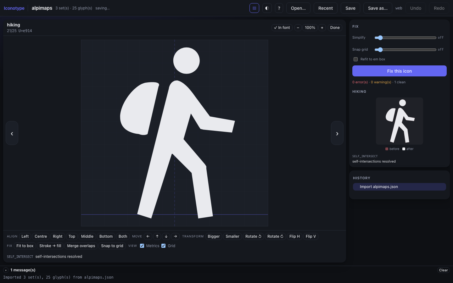Toggle the panel layout icon in top bar
Image resolution: width=453 pixels, height=283 pixels.
click(x=254, y=8)
